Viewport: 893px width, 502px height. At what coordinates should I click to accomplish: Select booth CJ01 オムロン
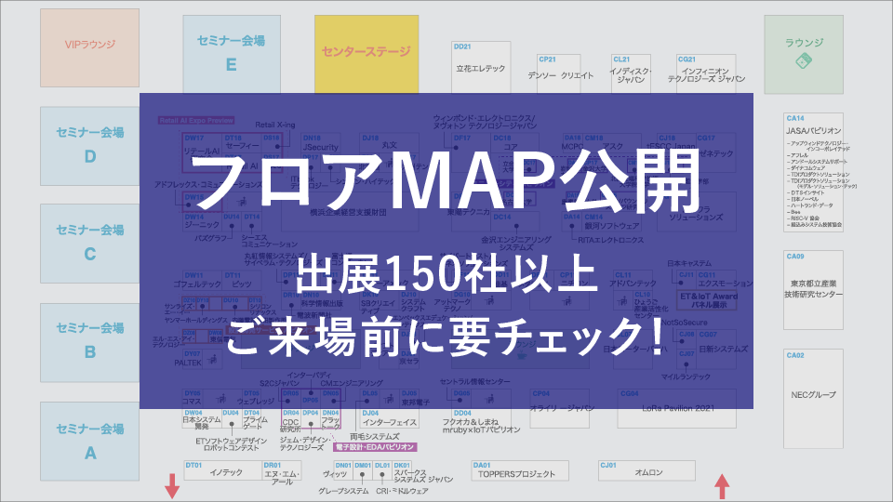click(x=647, y=470)
